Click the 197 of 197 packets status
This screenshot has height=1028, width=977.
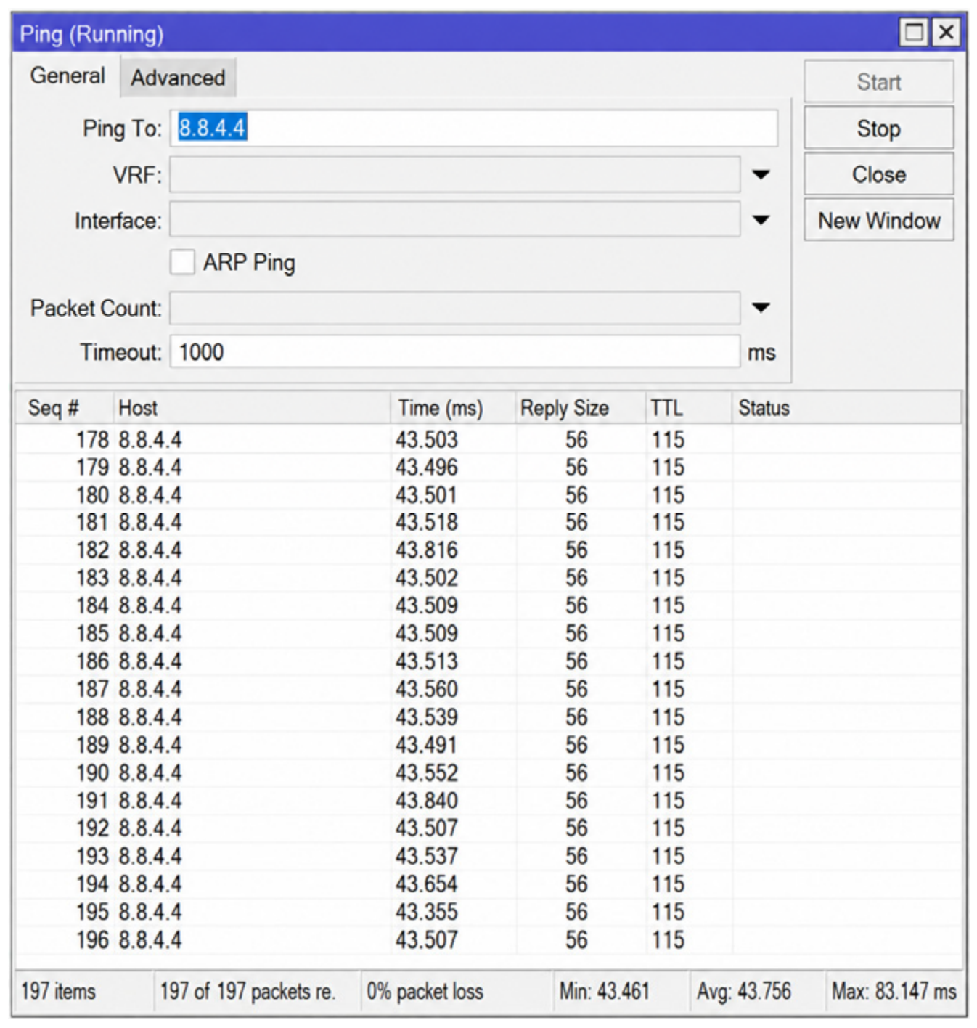coord(248,991)
